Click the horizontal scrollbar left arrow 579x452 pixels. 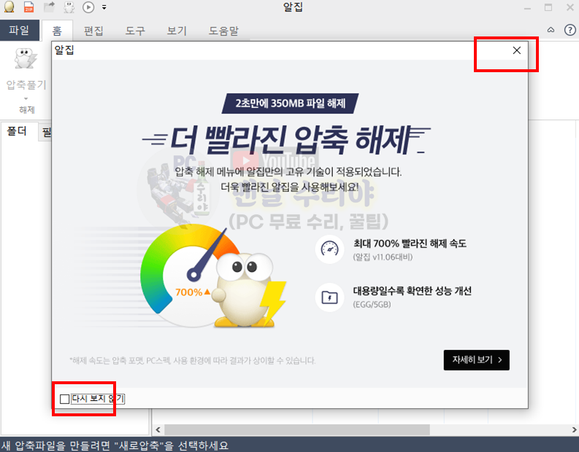click(x=158, y=429)
